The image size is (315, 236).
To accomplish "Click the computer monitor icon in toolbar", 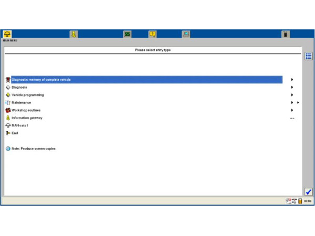I will pyautogui.click(x=186, y=34).
